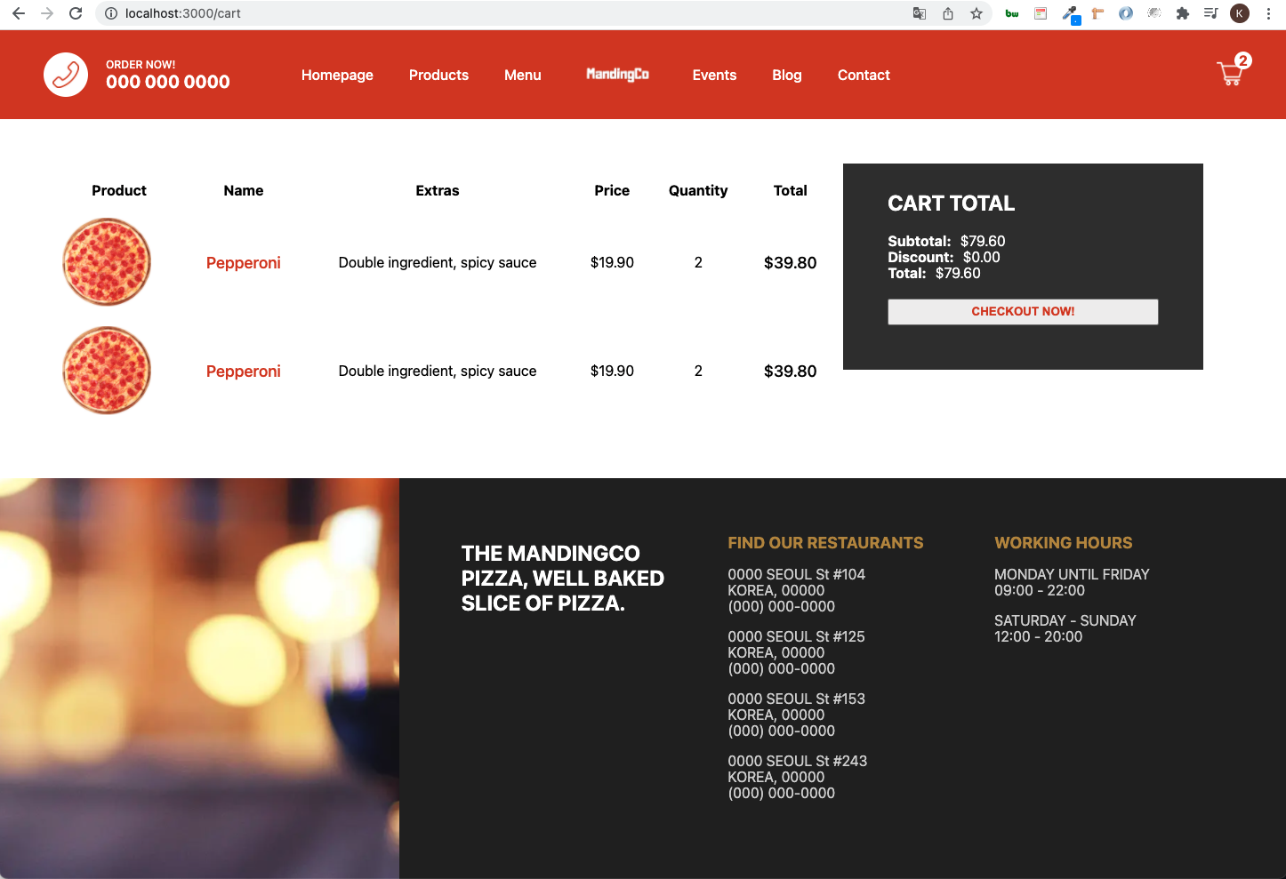Open the media controls playlist icon
Screen dimensions: 1286x879
click(1211, 13)
